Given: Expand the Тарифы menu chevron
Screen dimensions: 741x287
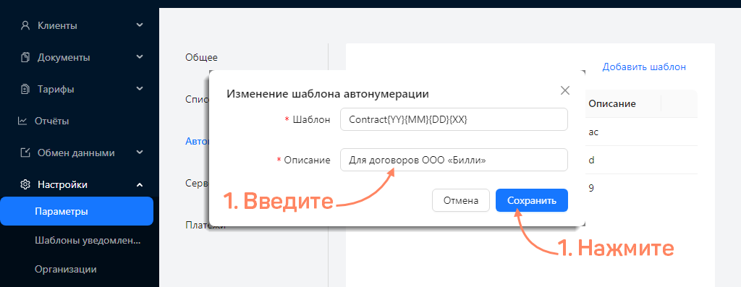Looking at the screenshot, I should pyautogui.click(x=140, y=89).
